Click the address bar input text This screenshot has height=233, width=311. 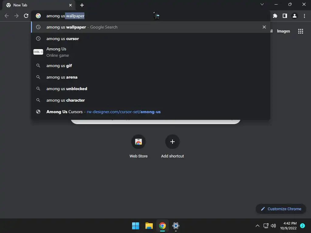pyautogui.click(x=66, y=16)
